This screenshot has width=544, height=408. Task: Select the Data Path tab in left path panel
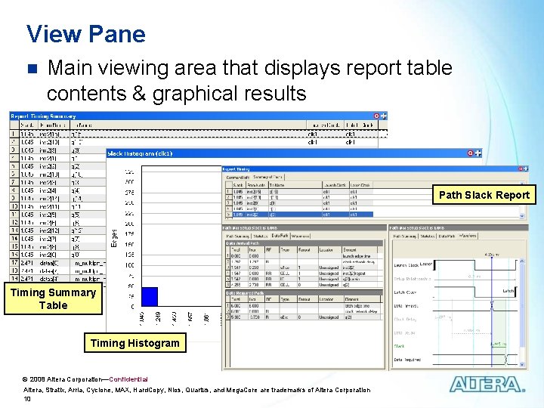280,236
